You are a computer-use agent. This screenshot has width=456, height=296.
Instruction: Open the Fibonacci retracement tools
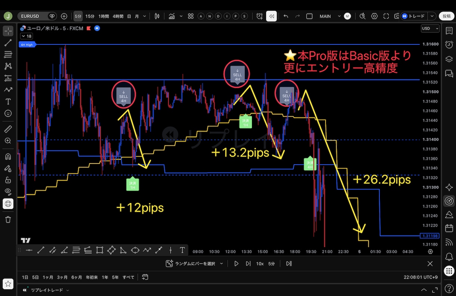(x=8, y=54)
